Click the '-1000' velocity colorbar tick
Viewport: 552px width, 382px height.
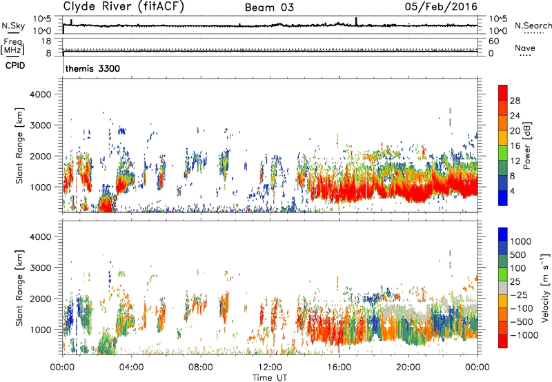[524, 335]
